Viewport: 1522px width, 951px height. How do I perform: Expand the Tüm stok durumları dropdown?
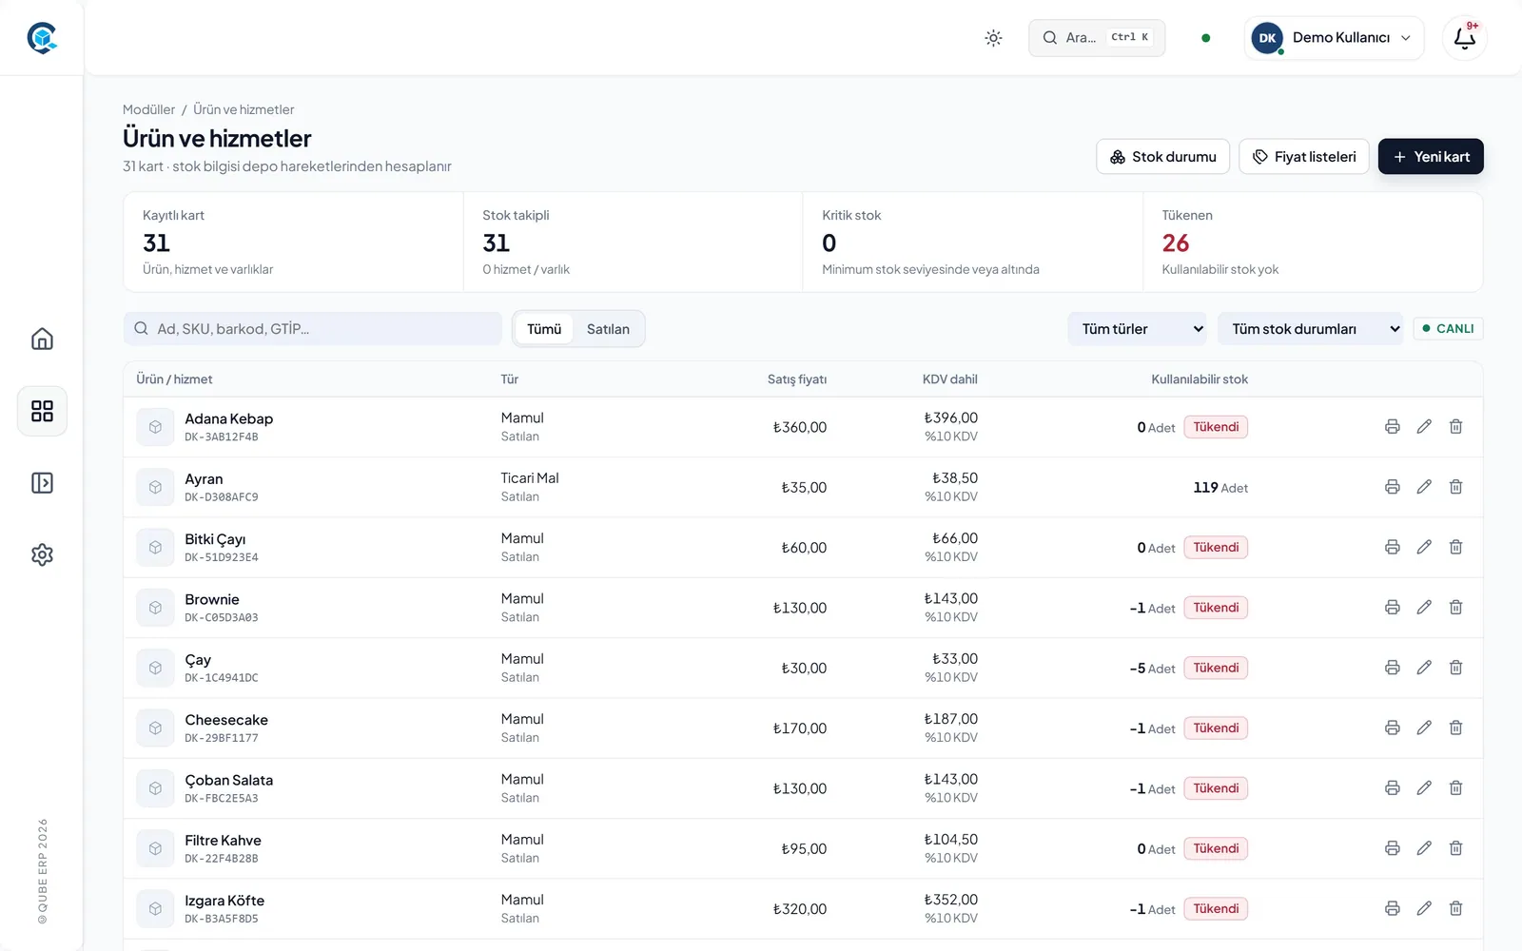(x=1310, y=329)
